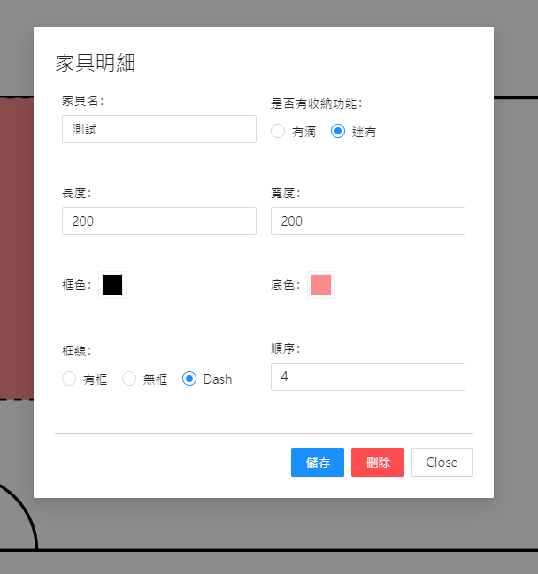Click the 順序 label text
Viewport: 538px width, 574px height.
point(285,348)
